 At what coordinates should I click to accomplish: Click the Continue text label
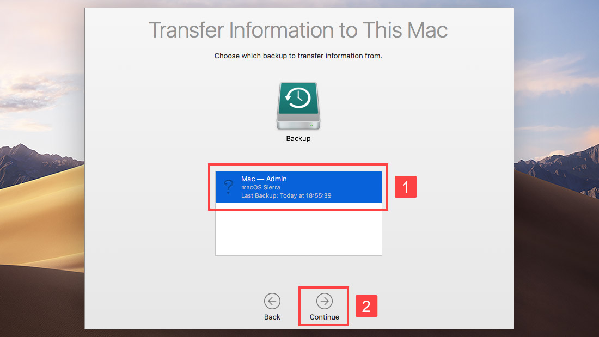(x=325, y=317)
